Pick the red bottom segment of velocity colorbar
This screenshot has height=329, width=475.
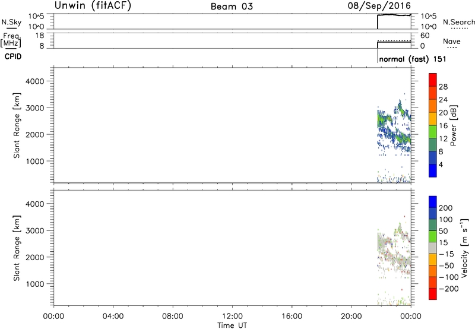coord(433,294)
